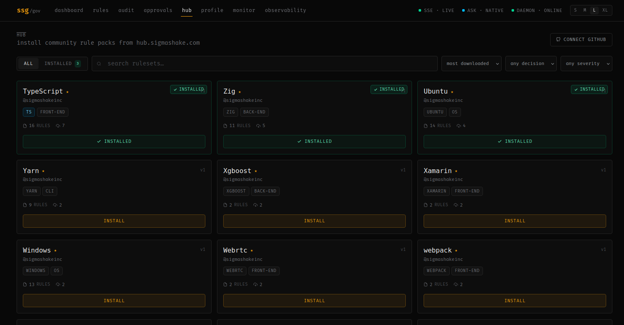
Task: Click the FRONT-END tag on Xamarin card
Action: [467, 191]
